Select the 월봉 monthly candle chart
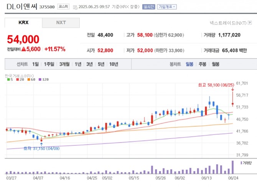The height and width of the screenshot is (187, 257). click(x=216, y=64)
